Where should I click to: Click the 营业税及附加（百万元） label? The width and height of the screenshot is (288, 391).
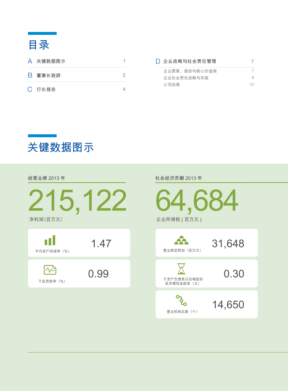[x=182, y=251]
